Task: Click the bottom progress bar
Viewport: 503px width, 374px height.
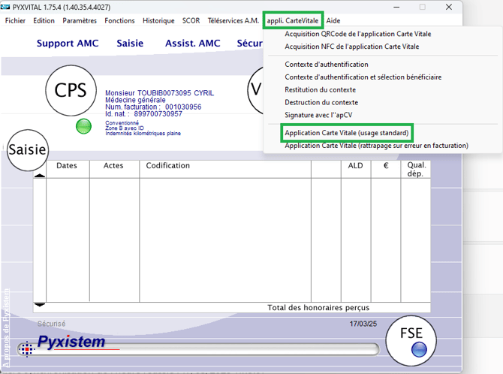Action: click(x=199, y=349)
